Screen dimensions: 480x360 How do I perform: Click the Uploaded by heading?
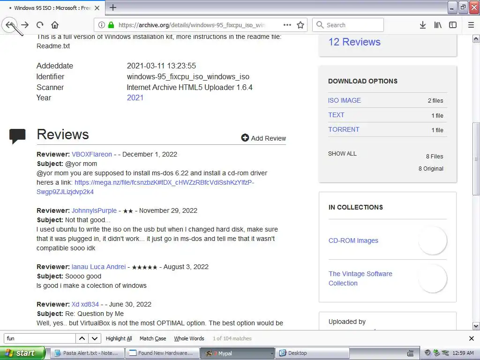coord(347,322)
